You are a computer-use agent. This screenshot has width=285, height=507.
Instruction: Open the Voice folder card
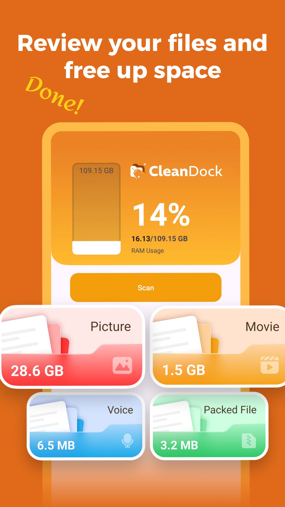[86, 426]
